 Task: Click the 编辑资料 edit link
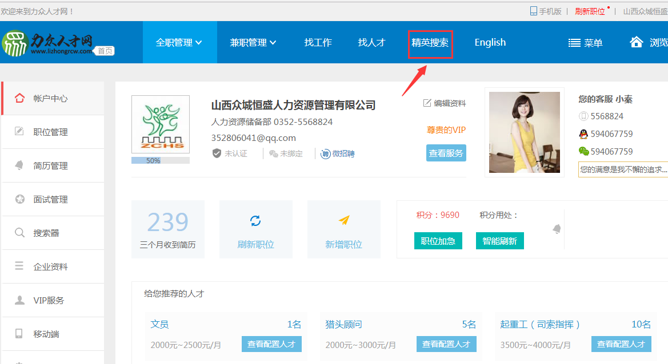445,103
